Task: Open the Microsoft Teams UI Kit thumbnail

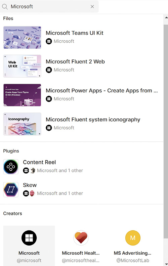Action: click(22, 37)
